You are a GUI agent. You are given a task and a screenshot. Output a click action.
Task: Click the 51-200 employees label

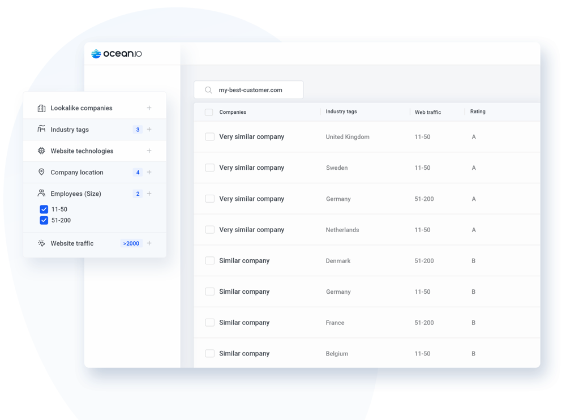point(61,220)
